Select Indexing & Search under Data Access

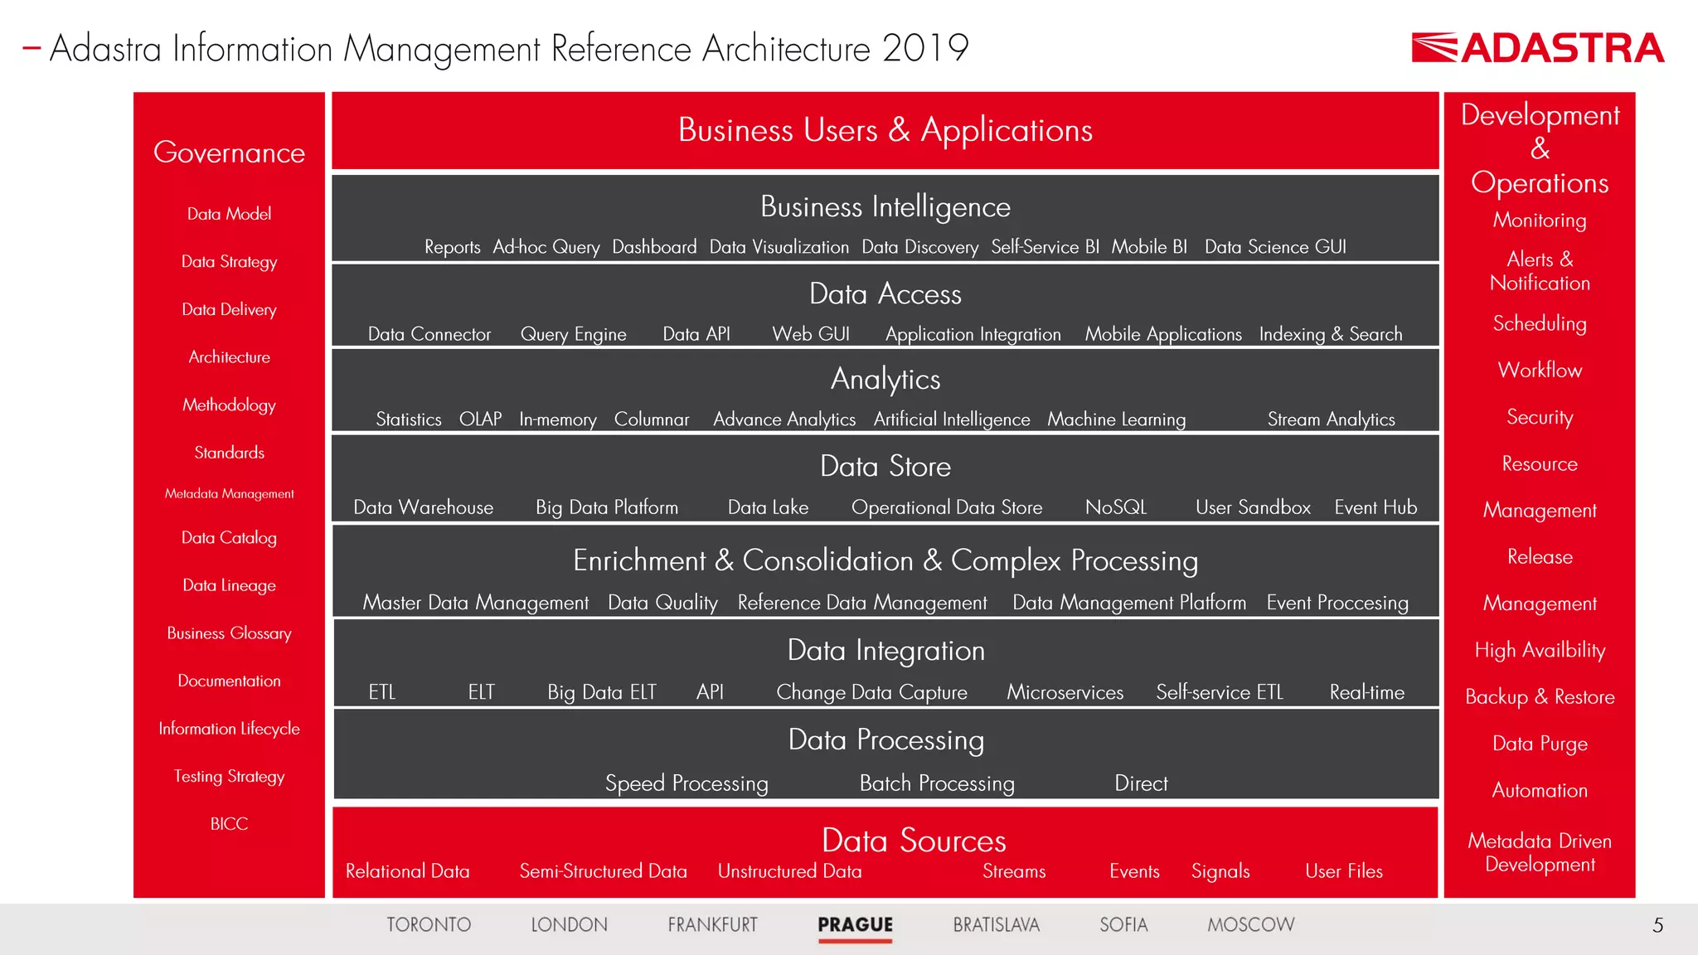1331,334
